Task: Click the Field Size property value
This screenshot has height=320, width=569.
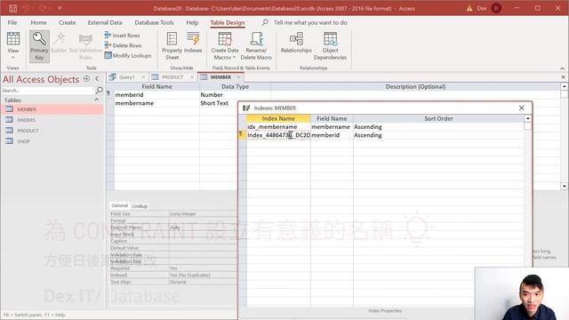Action: coord(204,213)
